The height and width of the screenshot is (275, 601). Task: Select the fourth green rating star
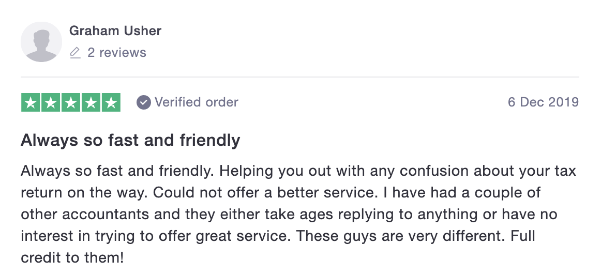(x=91, y=102)
